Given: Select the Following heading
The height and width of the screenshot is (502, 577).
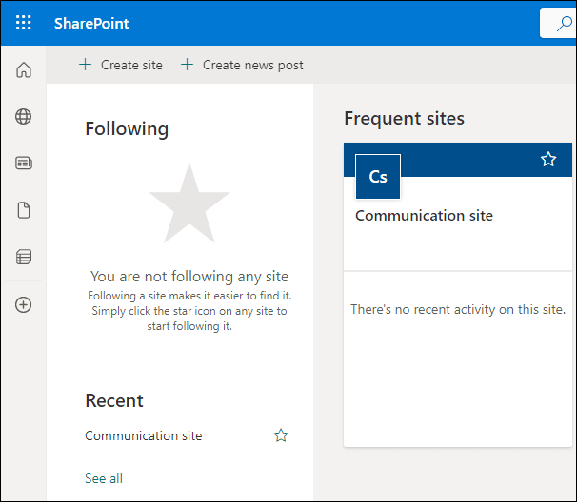Looking at the screenshot, I should (x=127, y=129).
